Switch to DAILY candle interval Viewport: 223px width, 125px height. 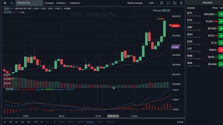[101, 122]
